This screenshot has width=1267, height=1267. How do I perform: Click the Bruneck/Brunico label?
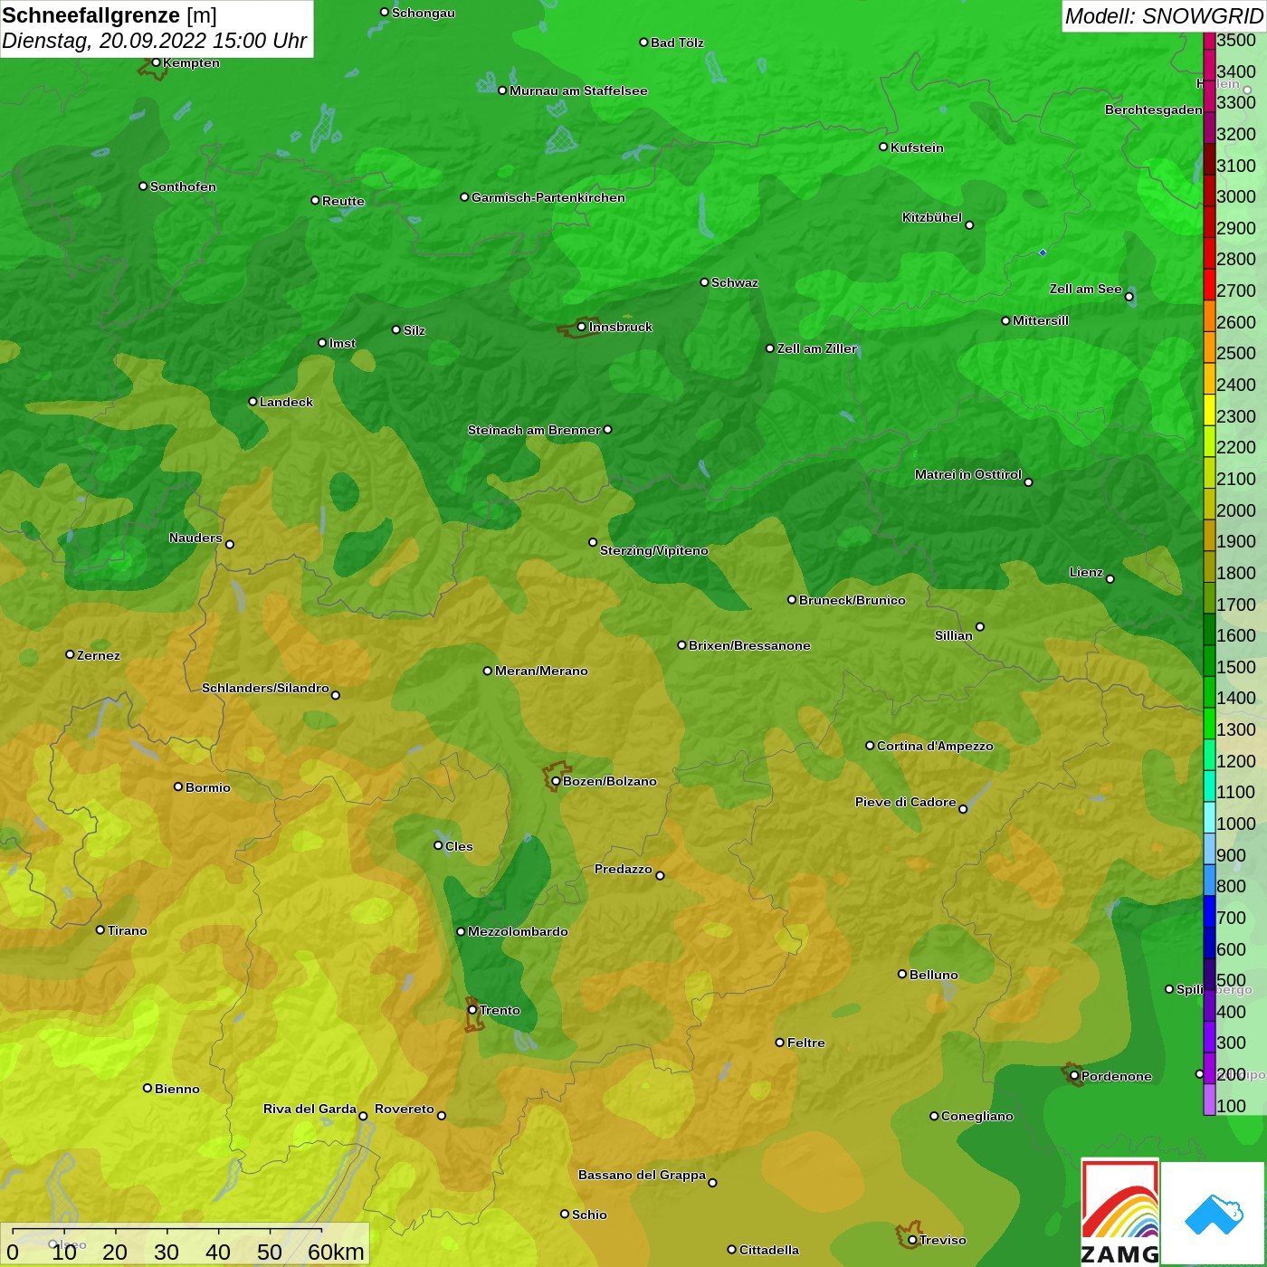(853, 600)
